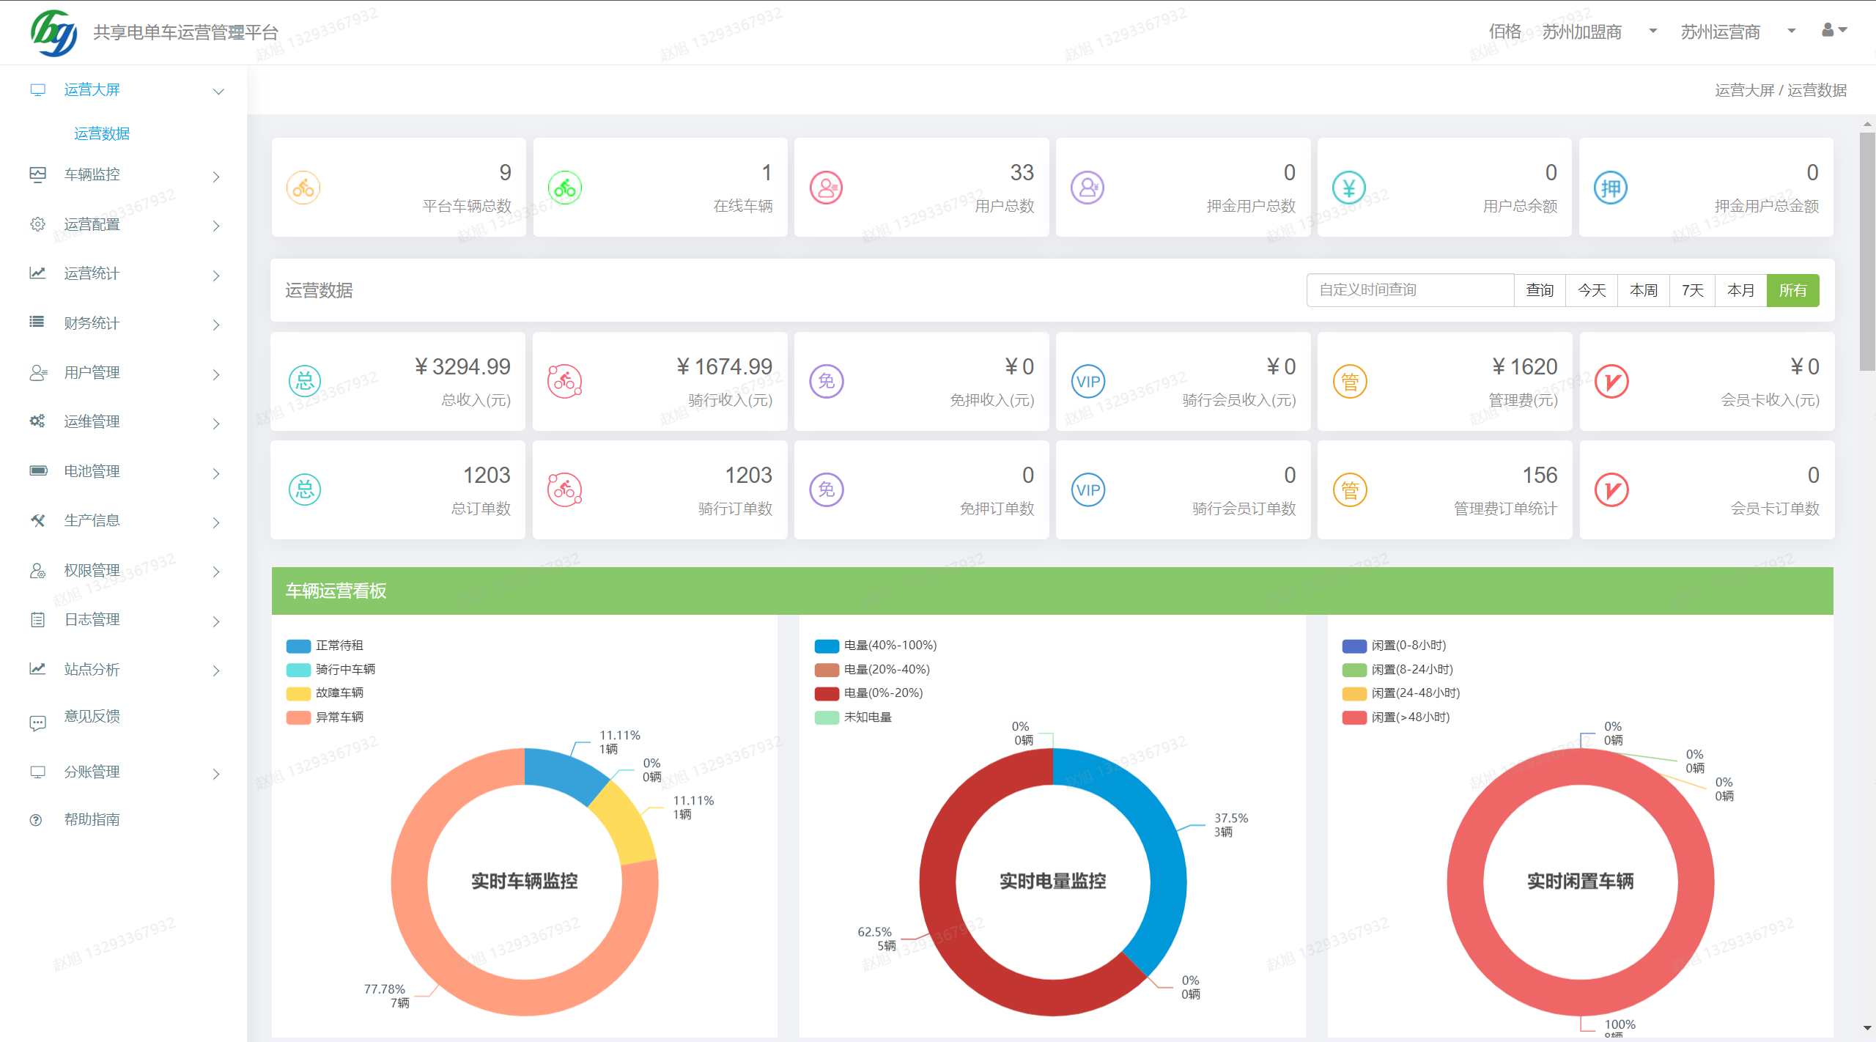Viewport: 1876px width, 1042px height.
Task: Click the orange 管 management fee icon
Action: 1350,382
